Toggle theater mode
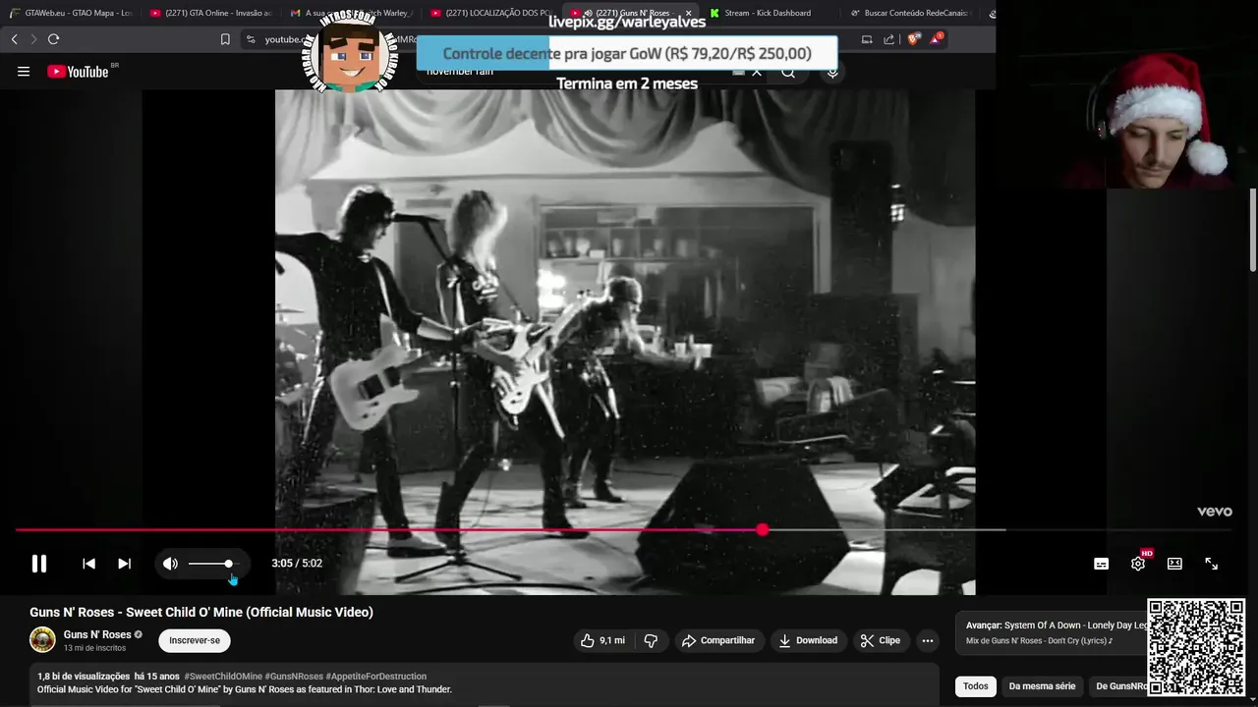This screenshot has width=1258, height=707. coord(1174,564)
